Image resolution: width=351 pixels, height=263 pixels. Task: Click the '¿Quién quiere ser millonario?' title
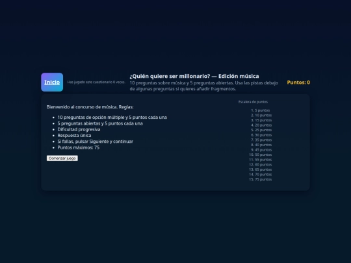pyautogui.click(x=194, y=76)
